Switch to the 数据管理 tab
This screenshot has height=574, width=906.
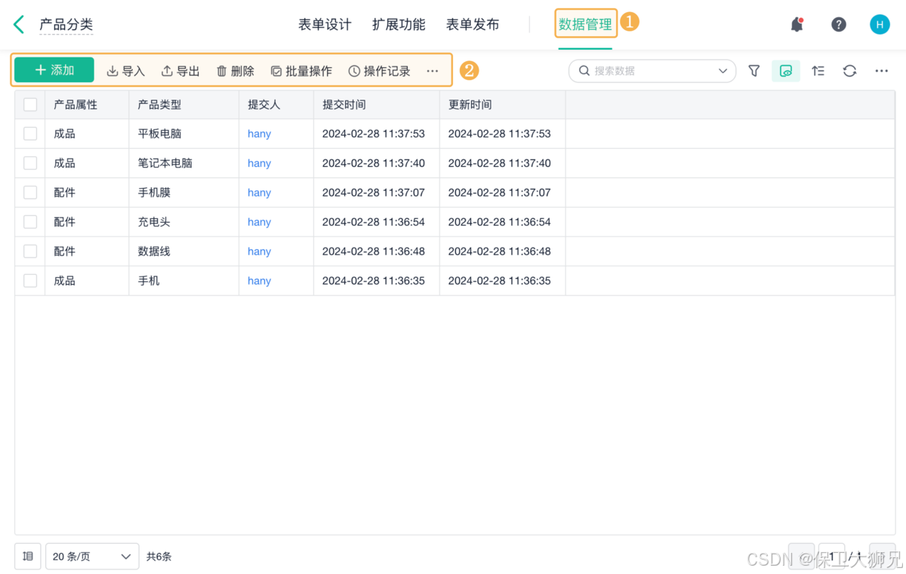point(585,24)
